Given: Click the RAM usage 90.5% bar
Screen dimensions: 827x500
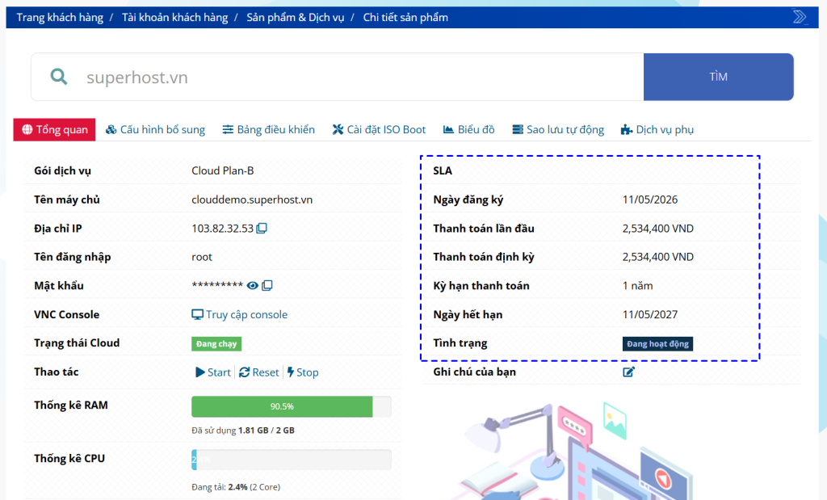Looking at the screenshot, I should (291, 406).
